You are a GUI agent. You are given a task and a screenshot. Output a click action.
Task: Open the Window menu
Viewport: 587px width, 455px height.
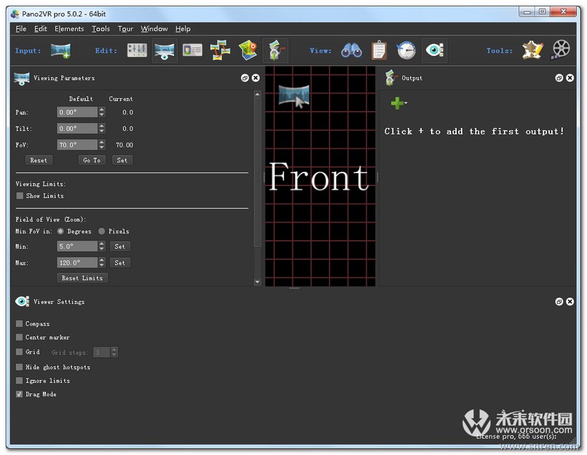(154, 29)
